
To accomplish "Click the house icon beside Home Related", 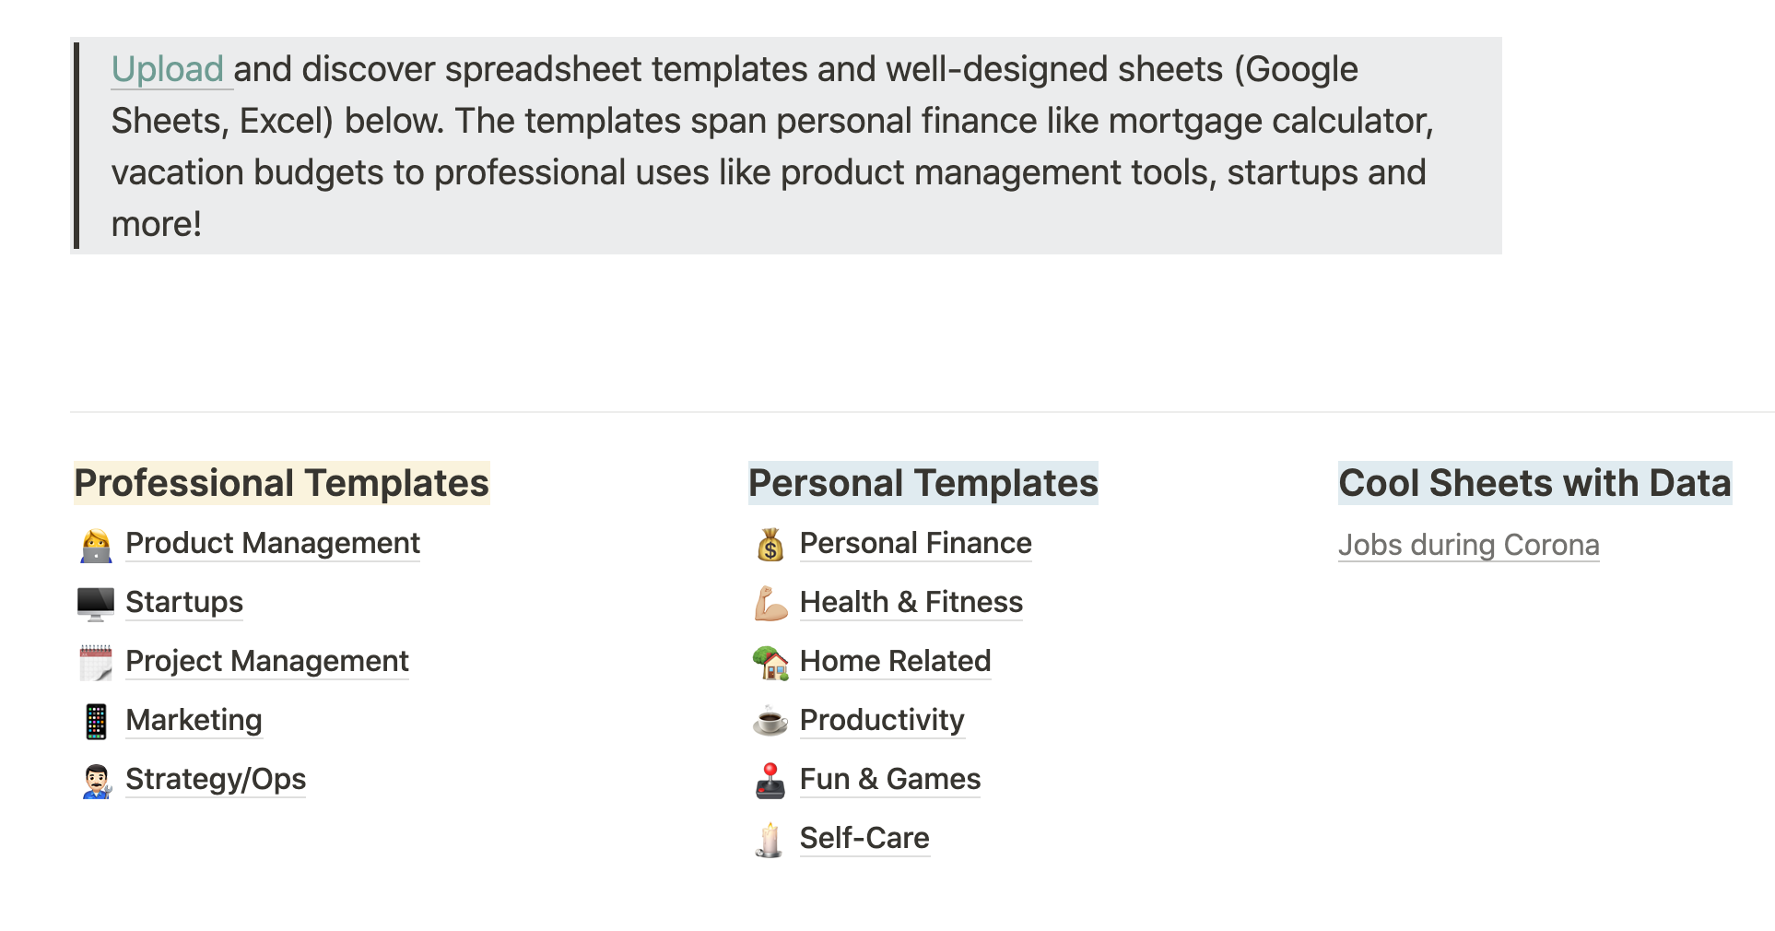I will coord(770,663).
